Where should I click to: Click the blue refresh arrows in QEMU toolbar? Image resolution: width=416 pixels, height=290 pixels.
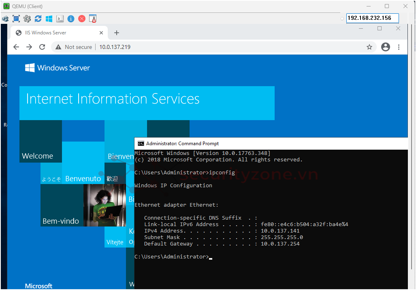pyautogui.click(x=38, y=19)
